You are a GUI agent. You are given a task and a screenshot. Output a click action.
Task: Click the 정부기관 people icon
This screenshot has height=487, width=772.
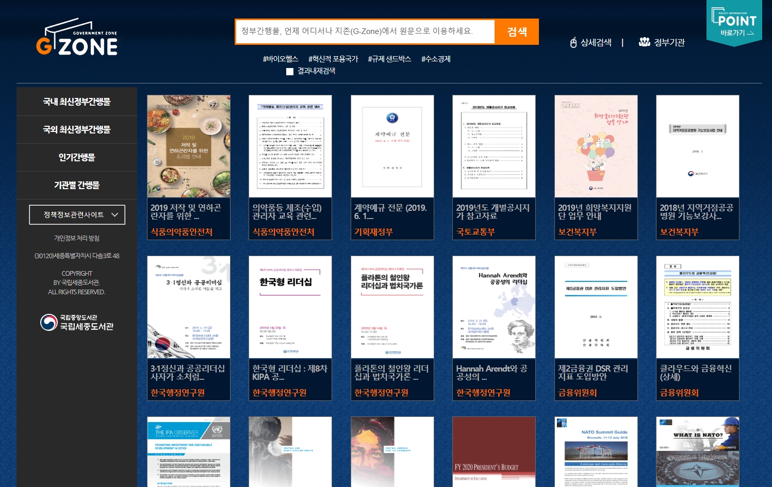coord(644,42)
